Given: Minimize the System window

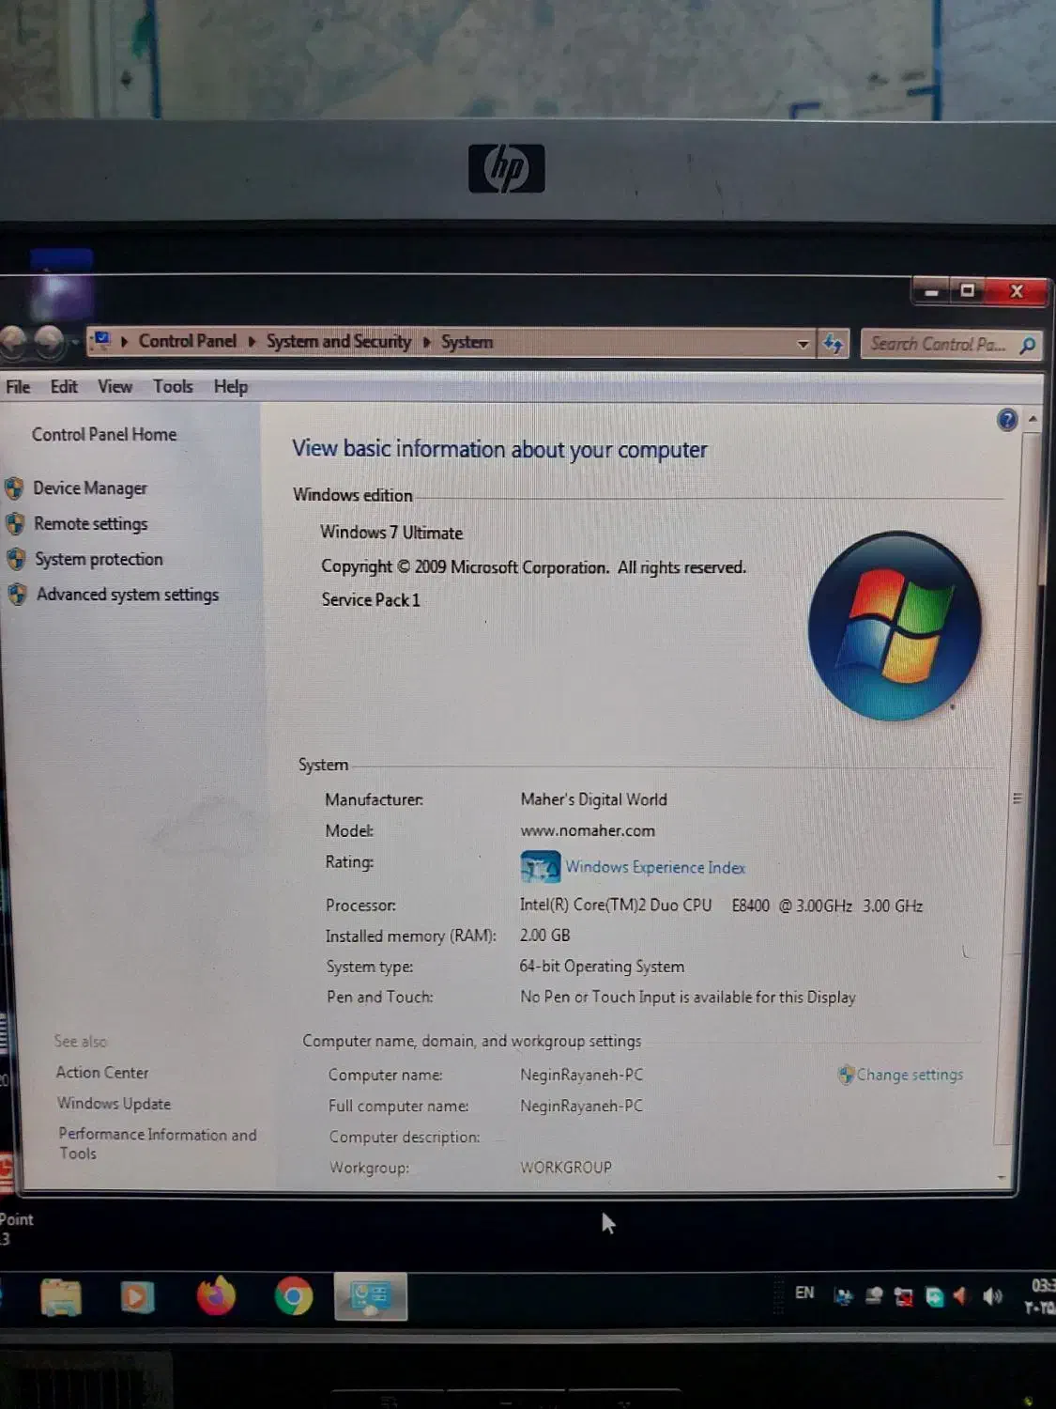Looking at the screenshot, I should (931, 292).
